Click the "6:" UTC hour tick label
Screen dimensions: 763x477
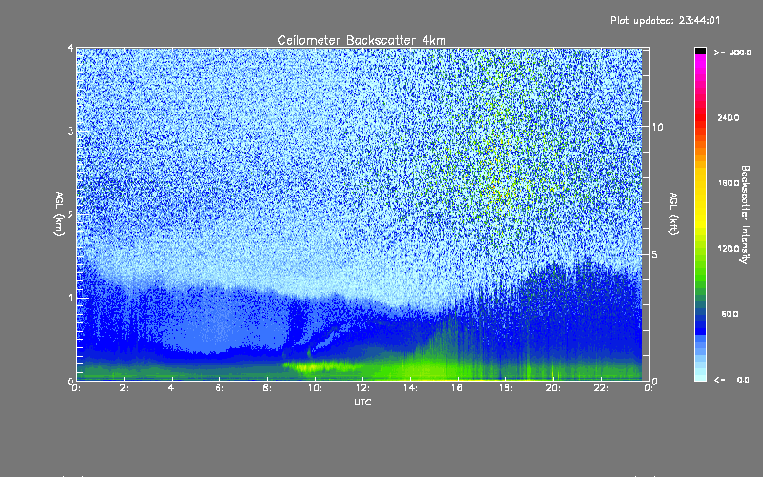(x=219, y=388)
